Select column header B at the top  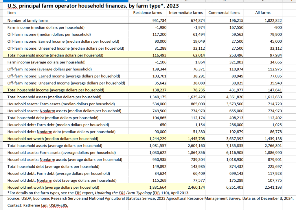coord(148,1)
